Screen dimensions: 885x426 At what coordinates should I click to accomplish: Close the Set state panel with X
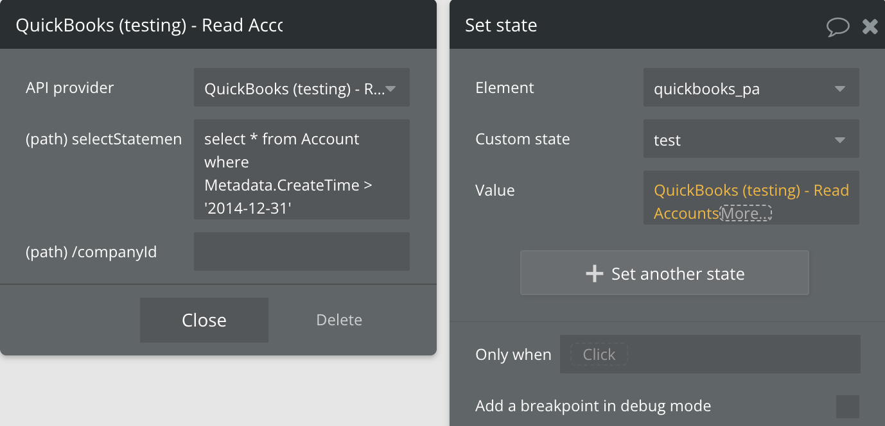pos(870,26)
